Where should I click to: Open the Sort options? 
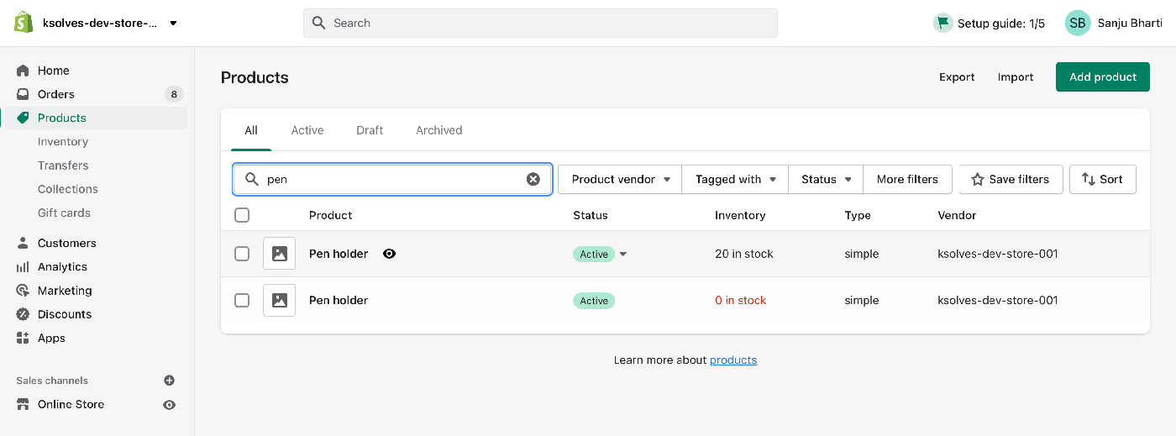(1102, 179)
